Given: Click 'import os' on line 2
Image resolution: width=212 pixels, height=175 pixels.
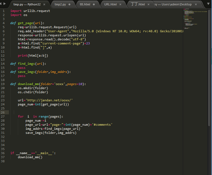Looking at the screenshot, I should 19,15.
